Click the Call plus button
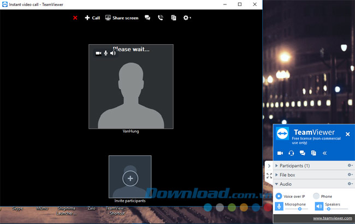 click(x=92, y=18)
